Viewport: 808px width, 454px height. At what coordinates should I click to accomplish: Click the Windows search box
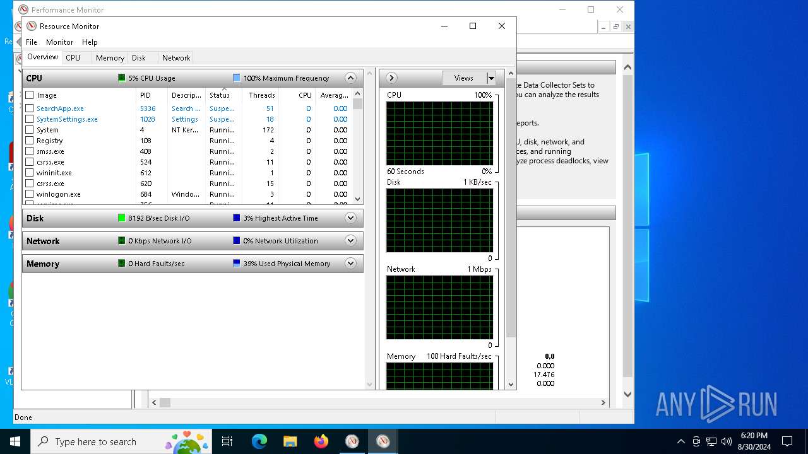121,441
